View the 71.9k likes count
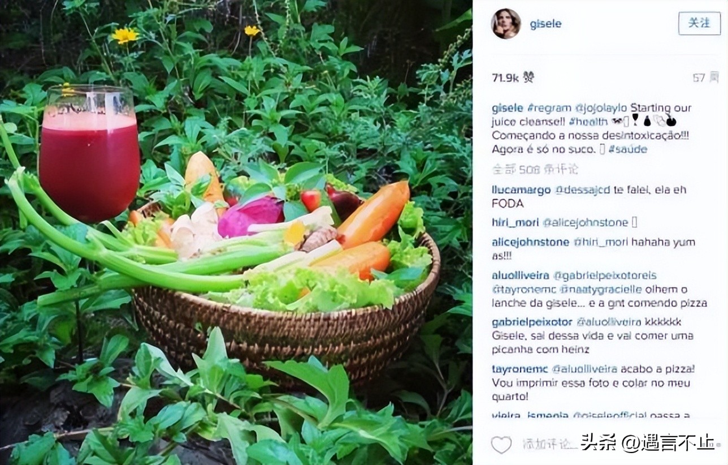 512,77
